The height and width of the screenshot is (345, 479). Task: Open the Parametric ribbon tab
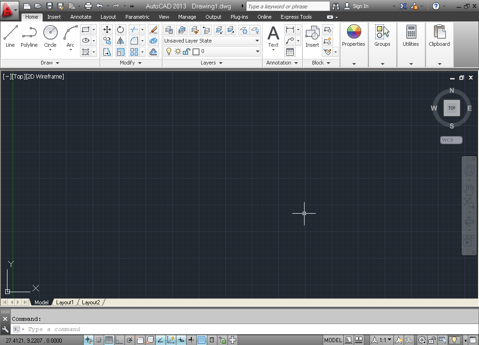point(137,16)
